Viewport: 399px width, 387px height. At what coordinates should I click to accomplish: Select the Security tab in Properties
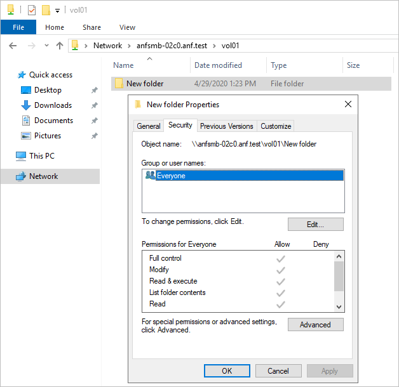point(180,125)
